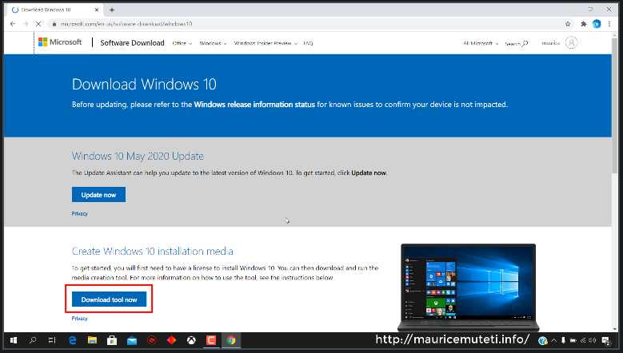Show hidden system tray icons
The width and height of the screenshot is (623, 353).
click(553, 340)
